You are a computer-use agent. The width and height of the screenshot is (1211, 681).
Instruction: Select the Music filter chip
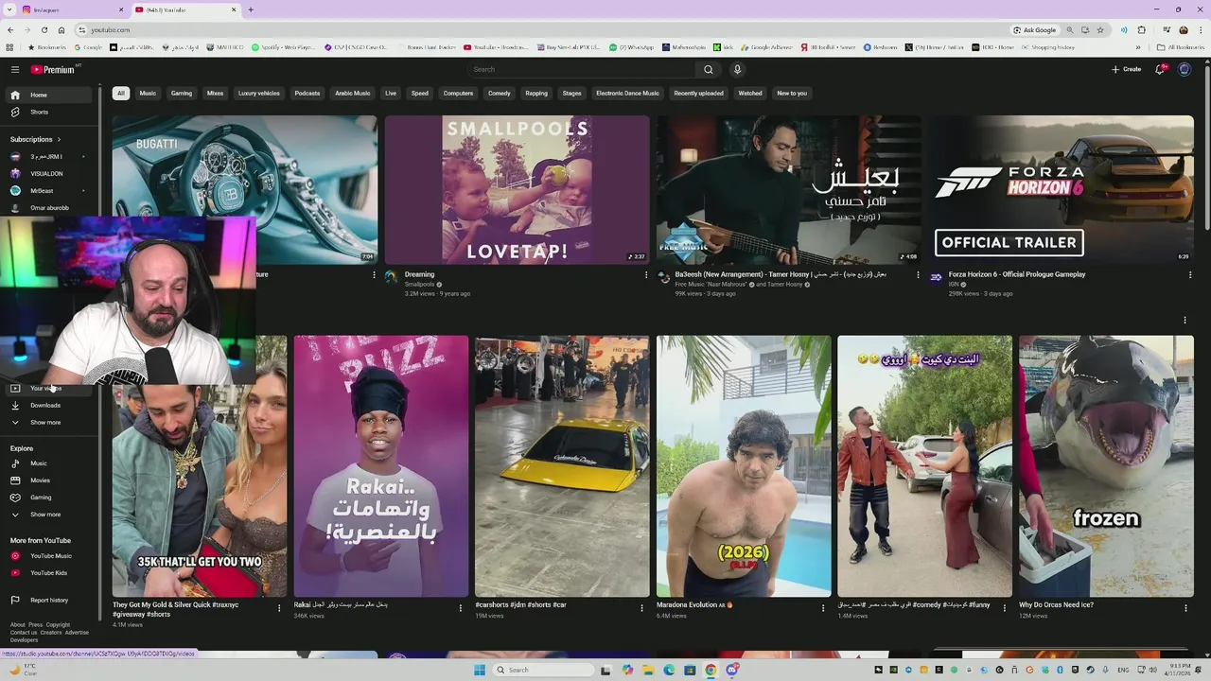coord(148,93)
